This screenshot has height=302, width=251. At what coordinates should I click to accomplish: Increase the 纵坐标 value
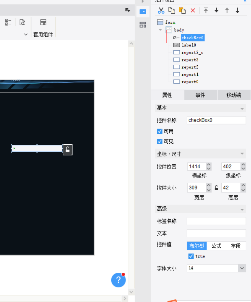coord(243,165)
